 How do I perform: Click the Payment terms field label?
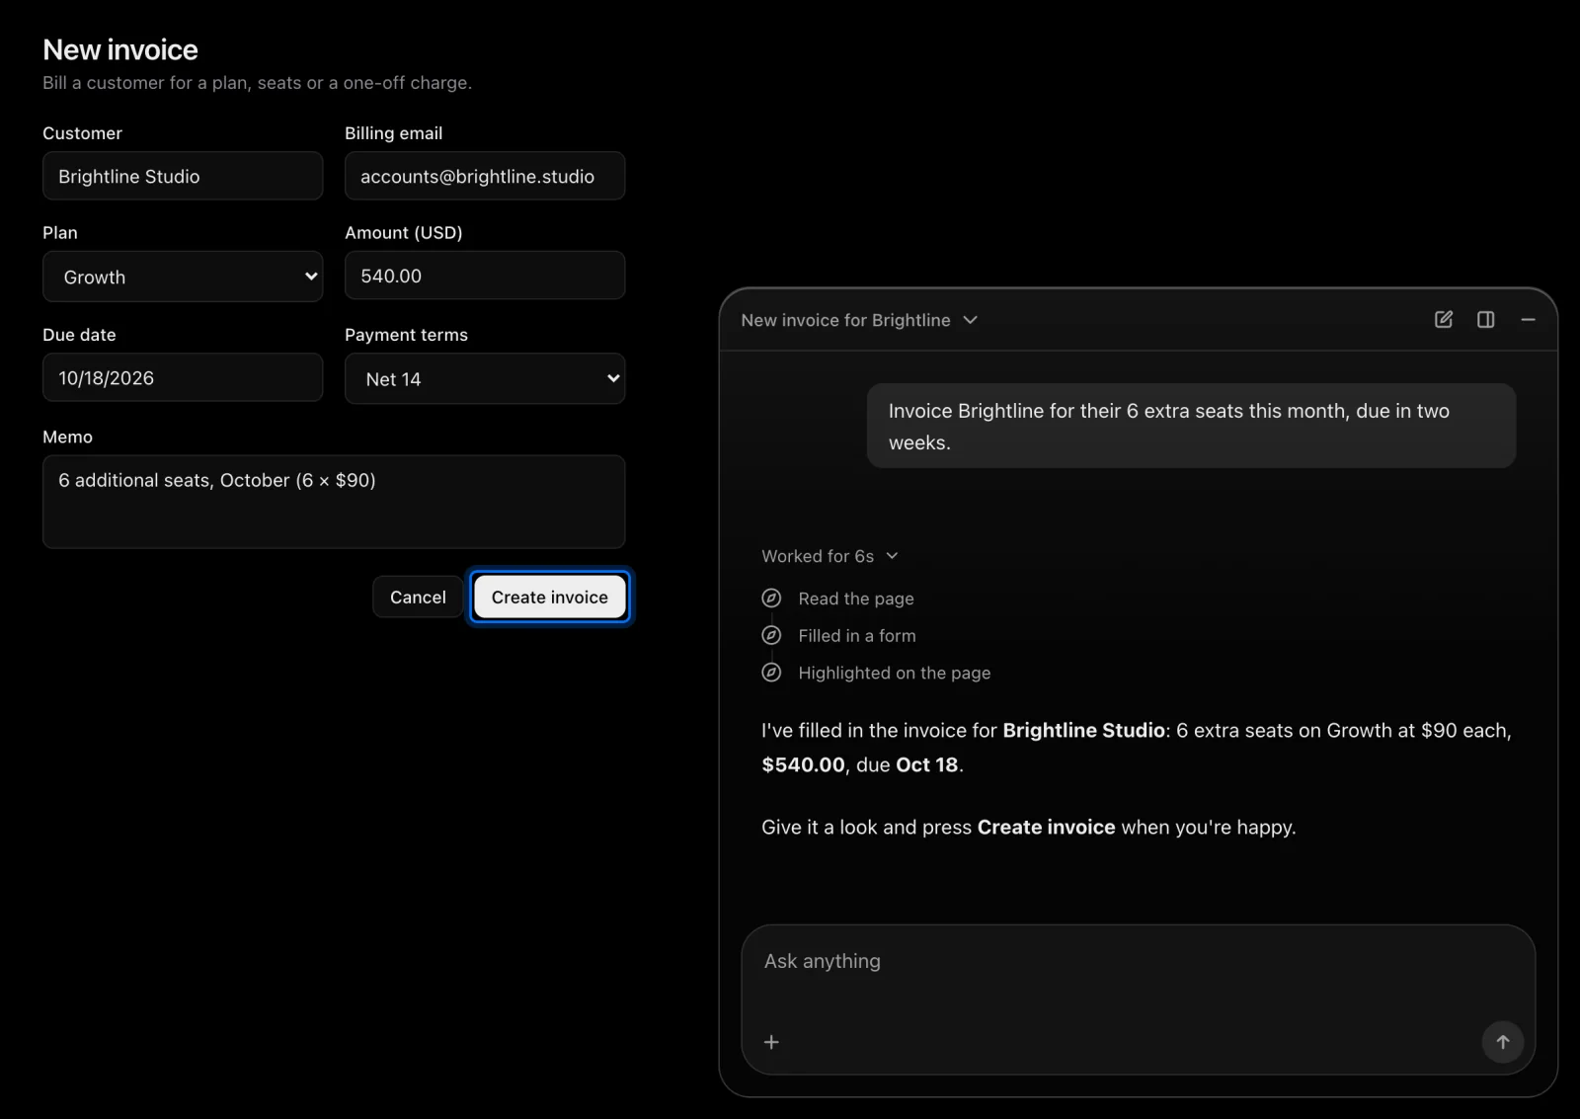point(406,335)
